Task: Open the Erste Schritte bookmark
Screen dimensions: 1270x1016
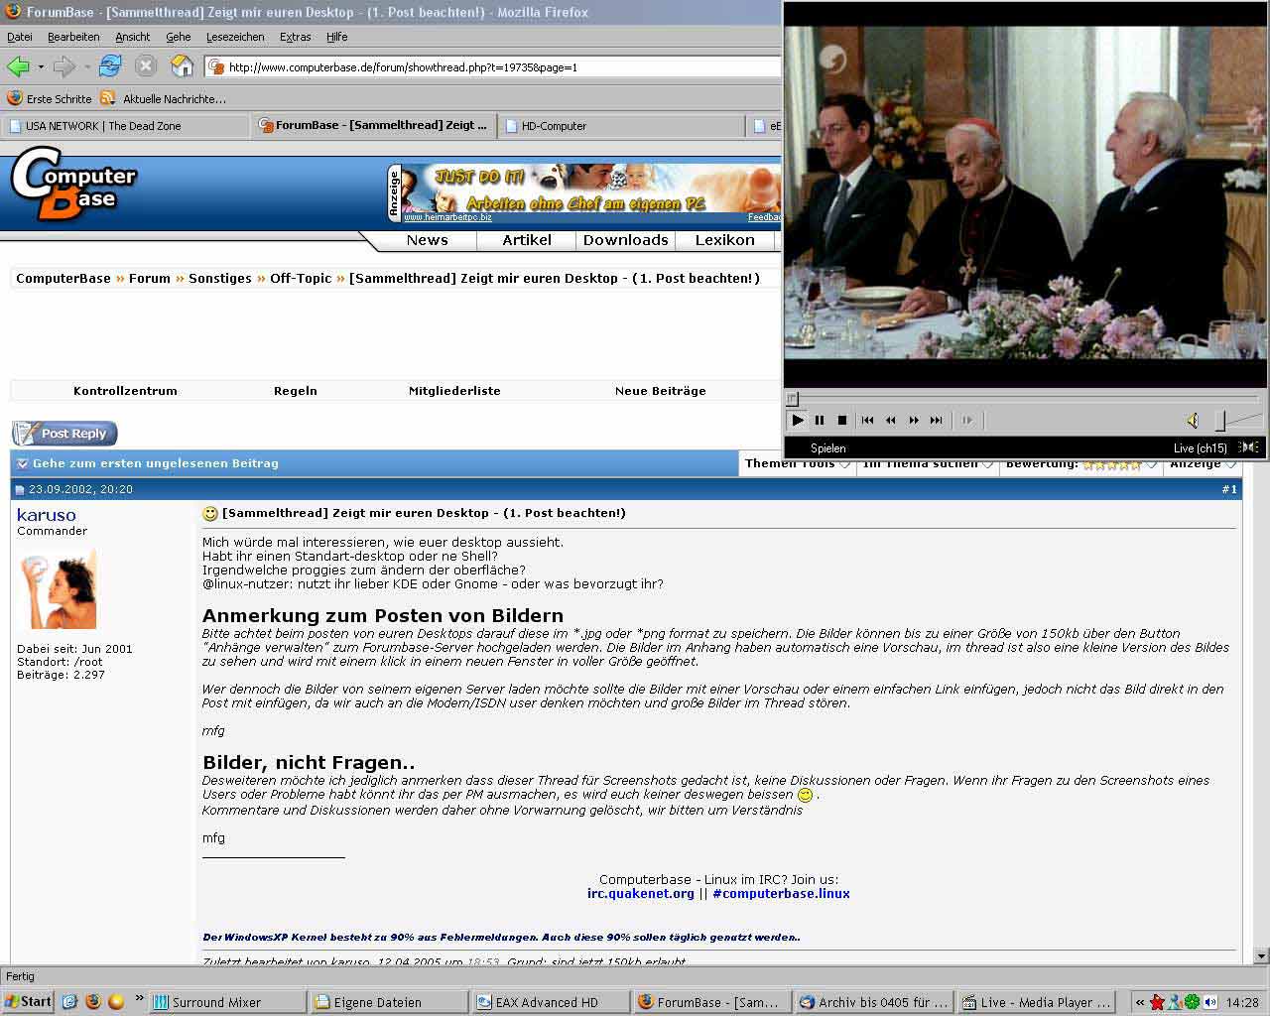Action: point(50,98)
